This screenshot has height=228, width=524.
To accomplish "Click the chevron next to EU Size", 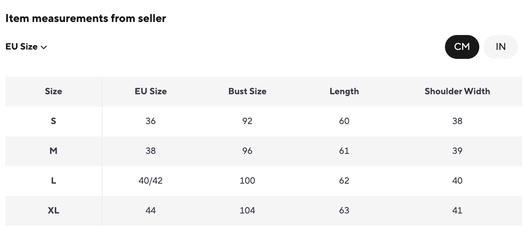I will tap(44, 47).
